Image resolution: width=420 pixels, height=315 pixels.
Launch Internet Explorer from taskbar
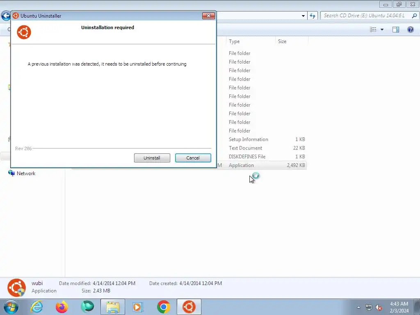coord(37,307)
